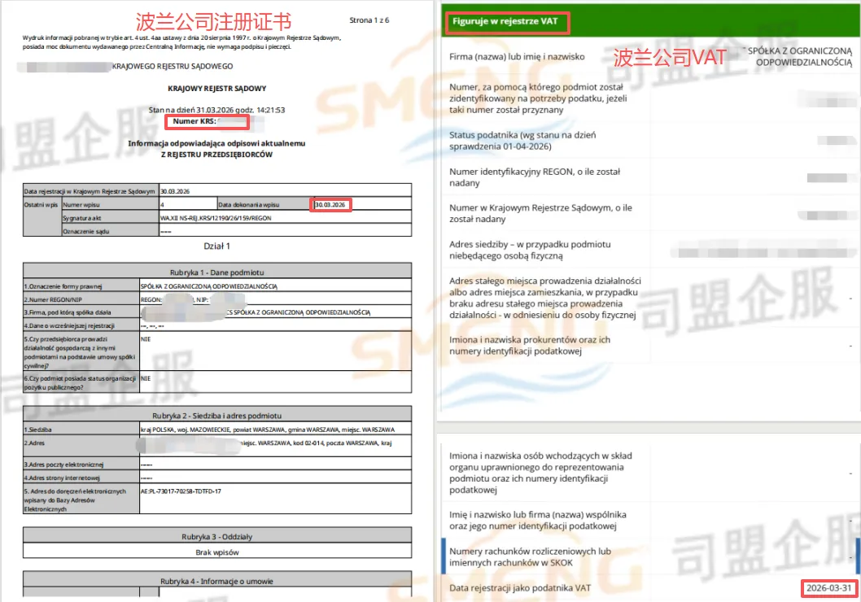Click the green 'Figuruje w rejestrze VAT' banner text

click(505, 21)
